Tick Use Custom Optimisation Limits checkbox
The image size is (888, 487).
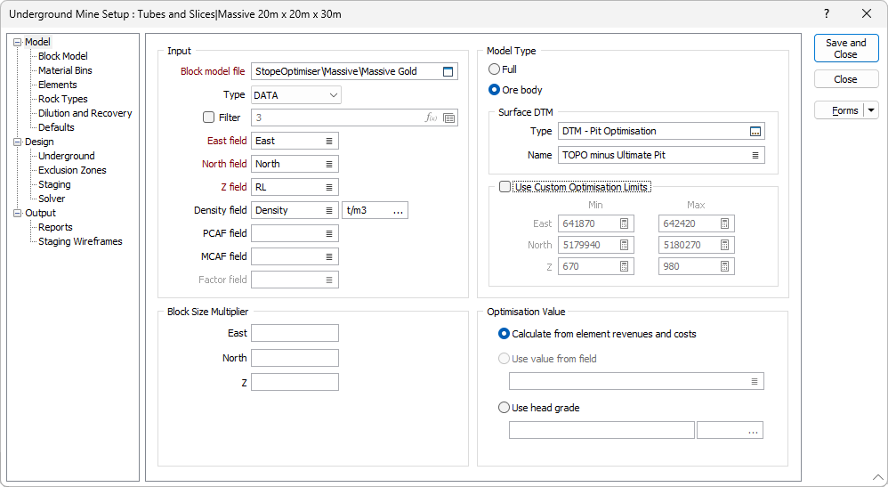(x=505, y=187)
